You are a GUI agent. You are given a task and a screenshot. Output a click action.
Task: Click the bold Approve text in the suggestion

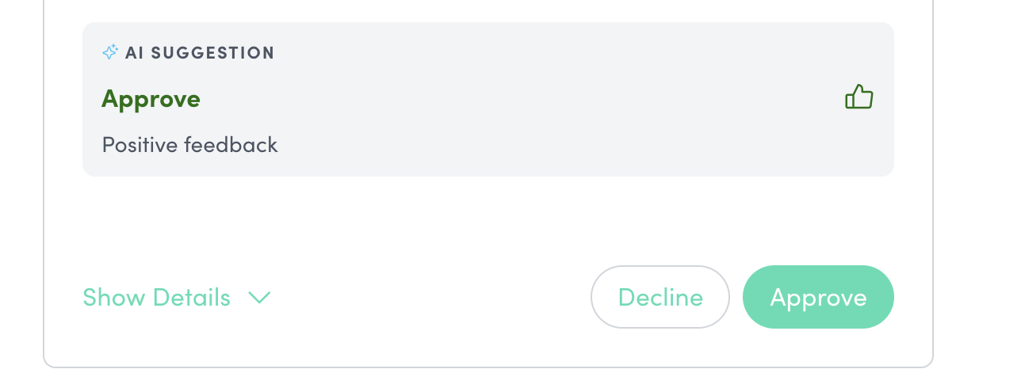coord(151,99)
